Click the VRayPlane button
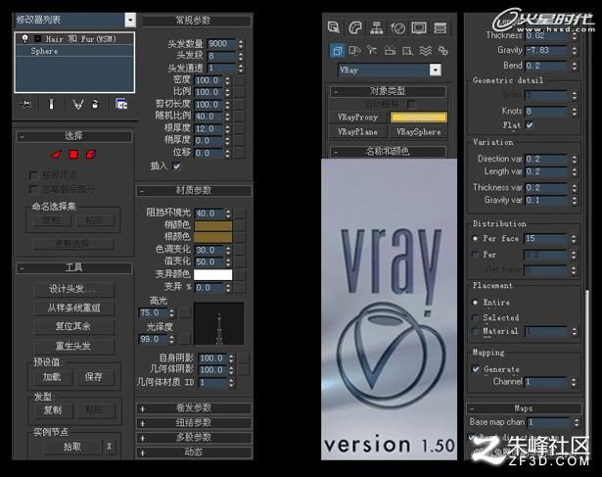 tap(358, 131)
